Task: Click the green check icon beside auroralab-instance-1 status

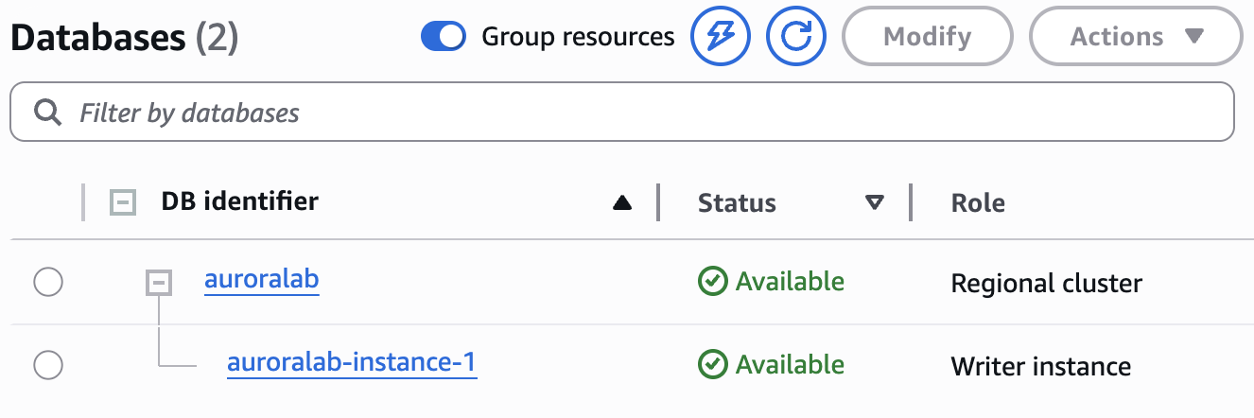Action: 712,364
